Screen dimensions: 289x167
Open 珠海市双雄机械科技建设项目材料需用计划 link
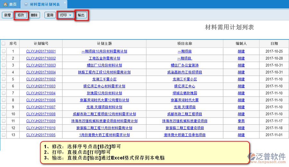(x=104, y=121)
